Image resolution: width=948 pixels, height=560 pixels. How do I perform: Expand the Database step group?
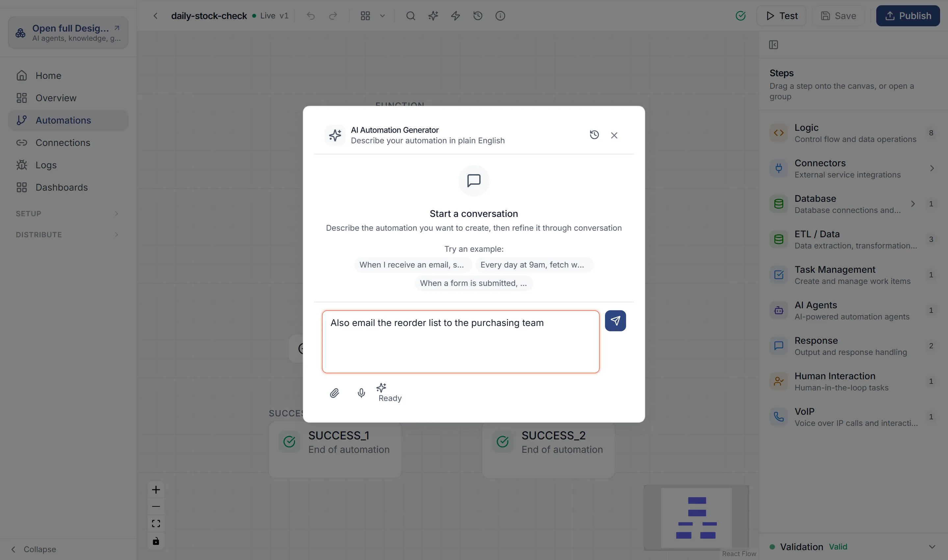tap(912, 204)
